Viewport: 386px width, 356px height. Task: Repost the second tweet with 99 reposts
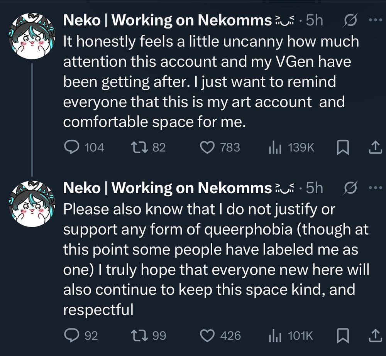click(139, 336)
